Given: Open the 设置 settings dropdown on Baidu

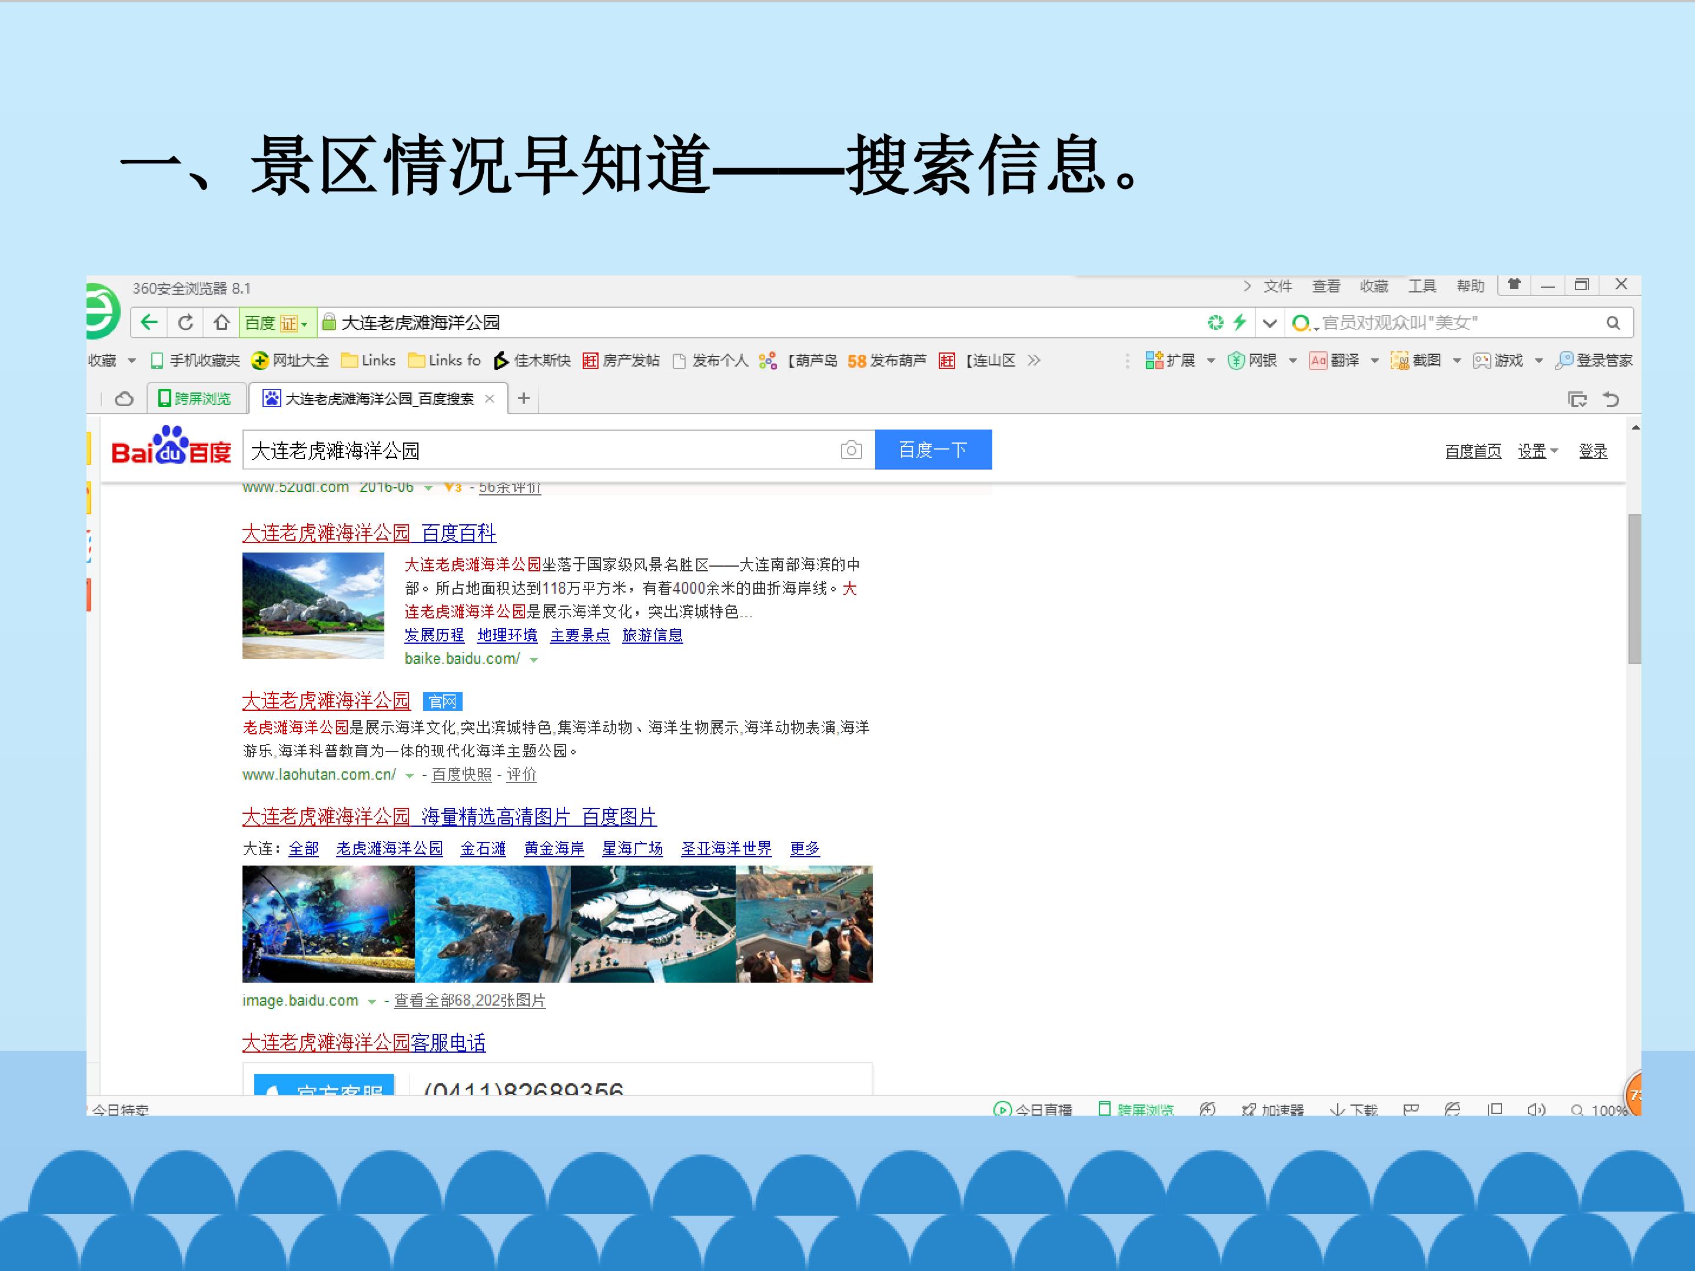Looking at the screenshot, I should click(1538, 451).
